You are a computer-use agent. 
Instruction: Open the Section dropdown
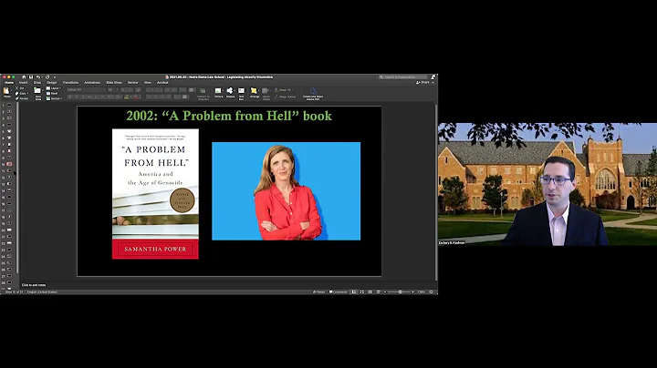(54, 98)
